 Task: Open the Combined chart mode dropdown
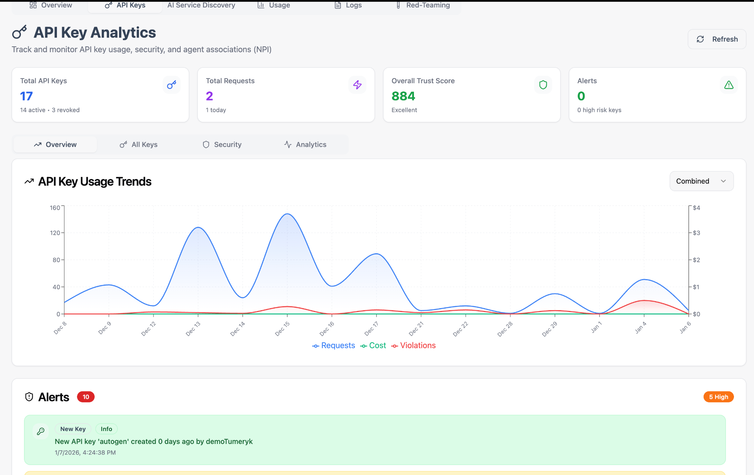[701, 181]
